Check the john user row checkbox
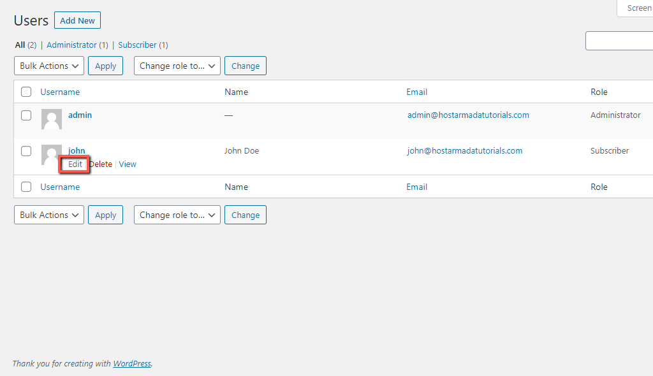653x376 pixels. coord(26,151)
